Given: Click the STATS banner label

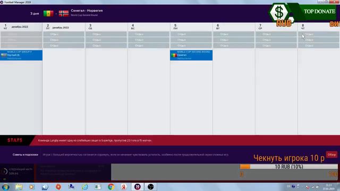Looking at the screenshot, I should click(15, 140).
